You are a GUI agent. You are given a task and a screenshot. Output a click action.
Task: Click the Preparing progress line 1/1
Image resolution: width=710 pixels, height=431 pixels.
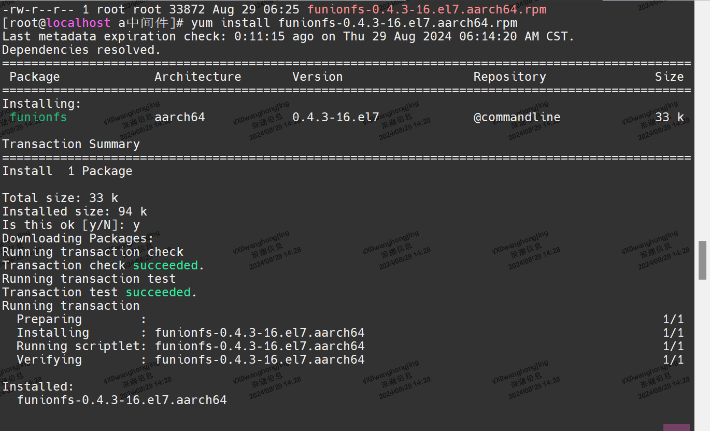[x=673, y=319]
